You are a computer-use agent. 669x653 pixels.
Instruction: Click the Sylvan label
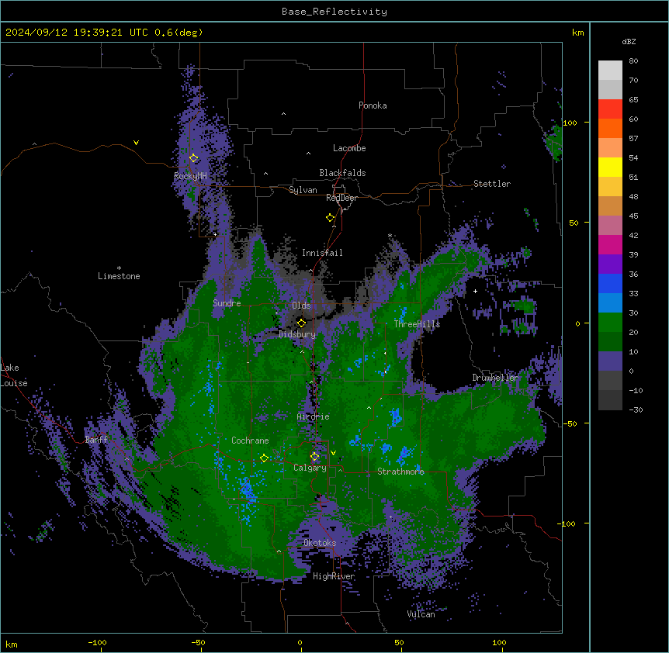(303, 190)
